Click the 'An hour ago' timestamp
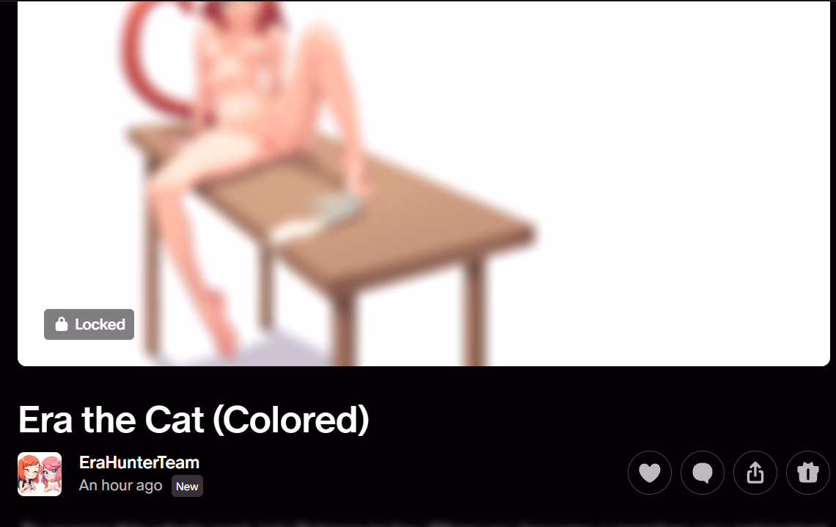 [x=120, y=485]
